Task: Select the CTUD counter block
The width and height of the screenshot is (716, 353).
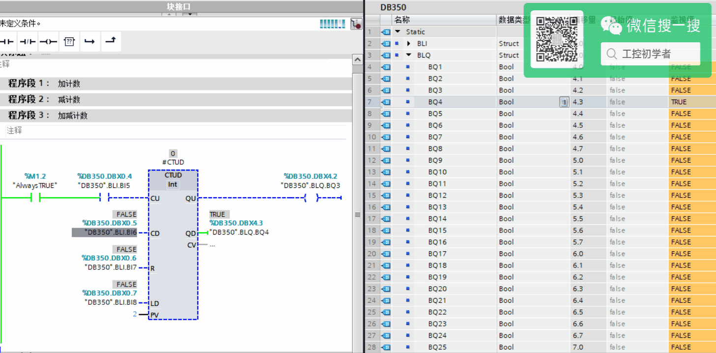Action: [x=173, y=244]
